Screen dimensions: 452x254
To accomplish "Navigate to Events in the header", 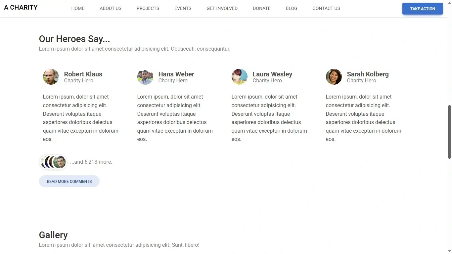I will coord(183,8).
